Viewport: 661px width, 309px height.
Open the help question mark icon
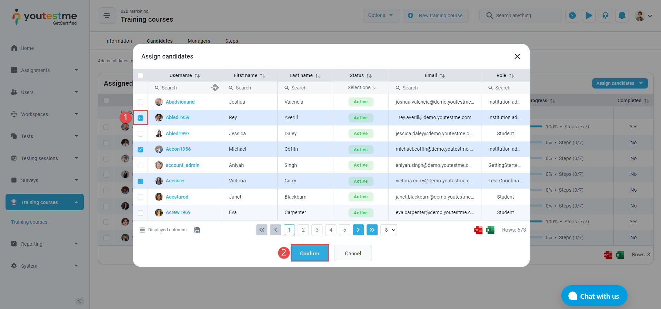click(x=572, y=15)
